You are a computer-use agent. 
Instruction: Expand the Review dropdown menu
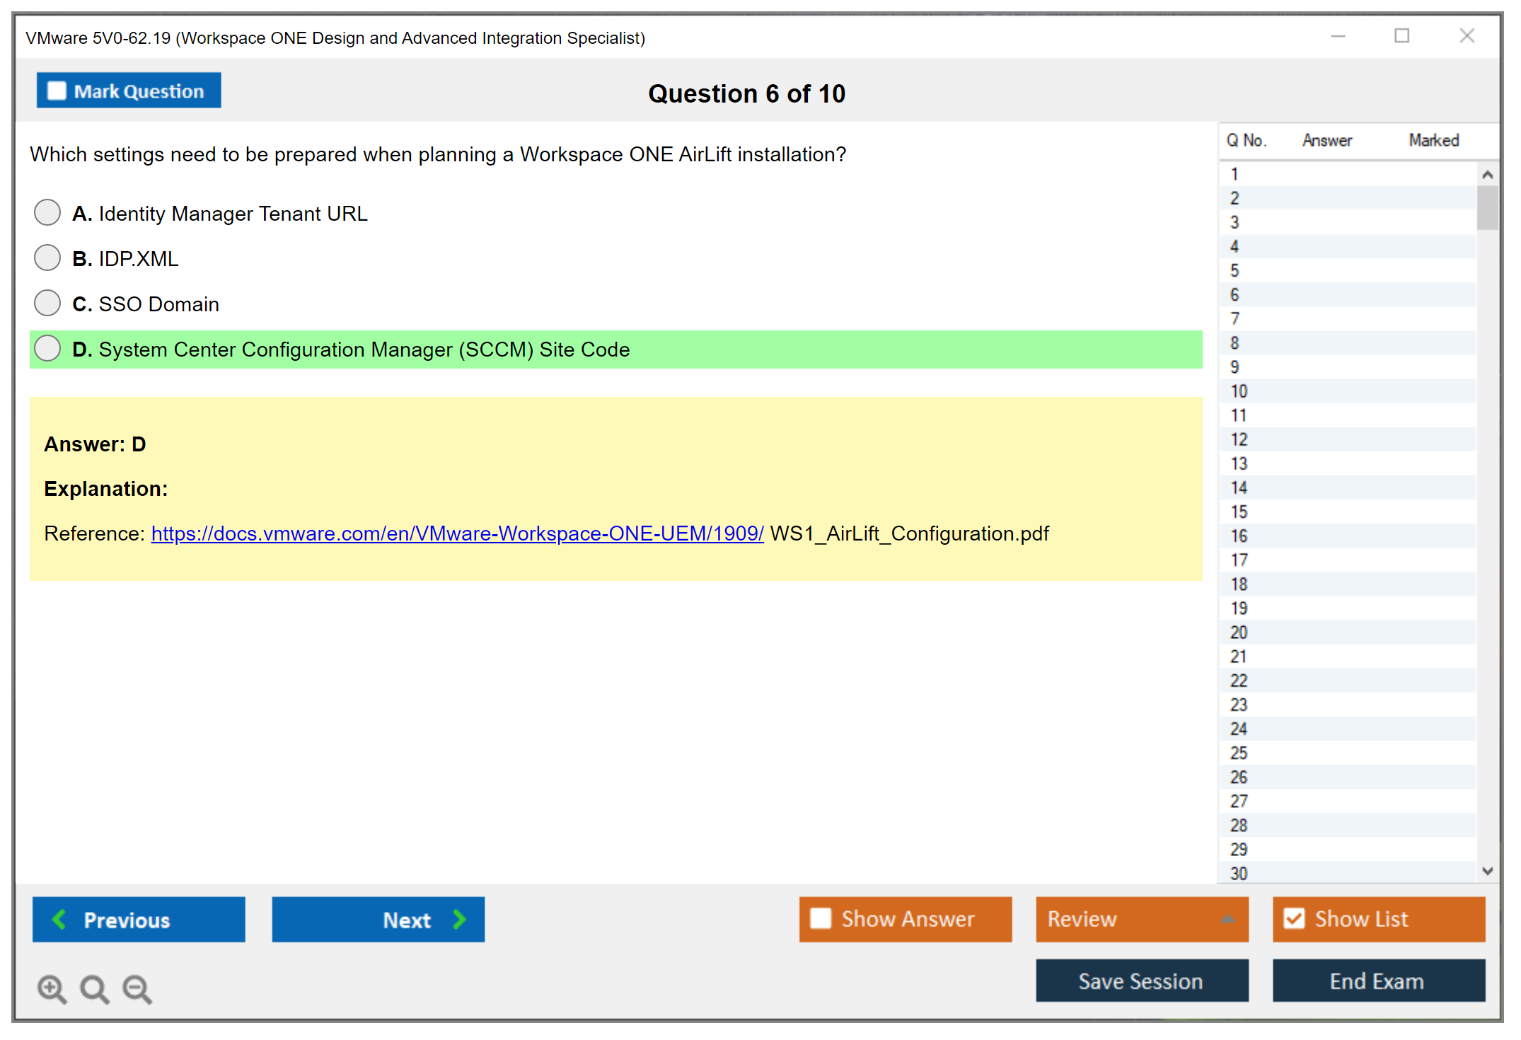click(1227, 919)
